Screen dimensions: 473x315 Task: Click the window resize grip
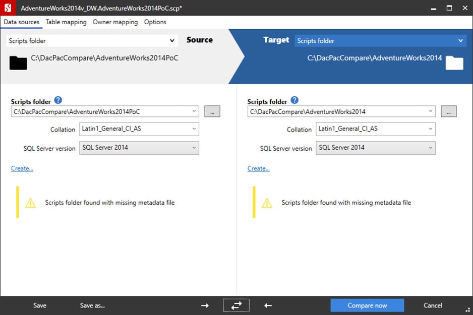click(x=468, y=310)
